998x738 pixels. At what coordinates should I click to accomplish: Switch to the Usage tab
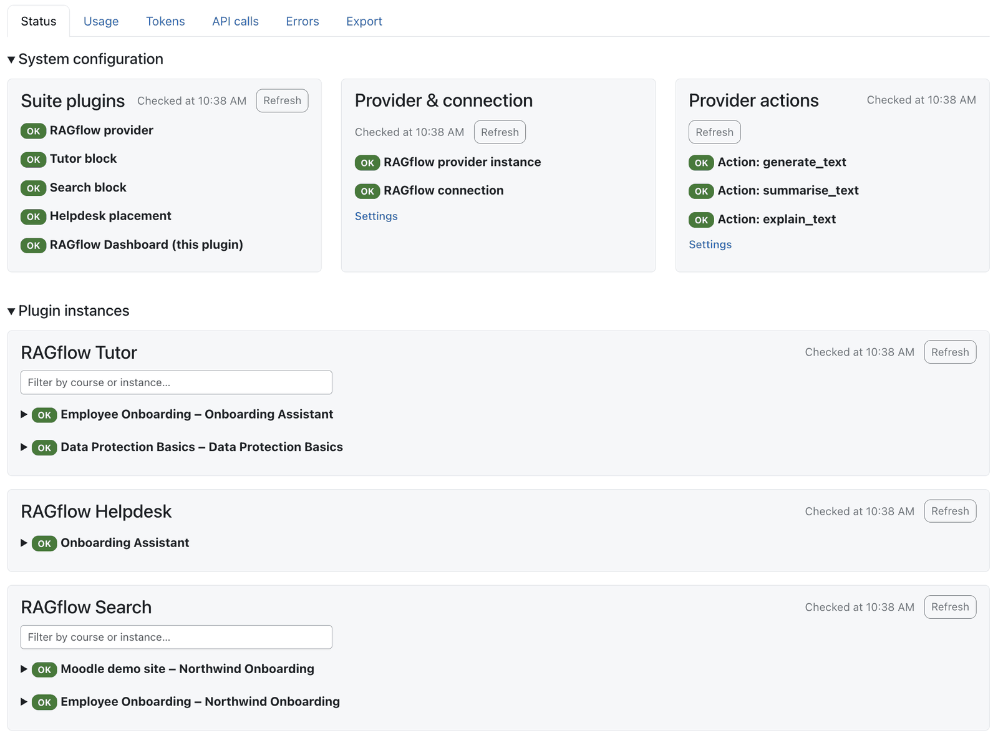pos(101,21)
